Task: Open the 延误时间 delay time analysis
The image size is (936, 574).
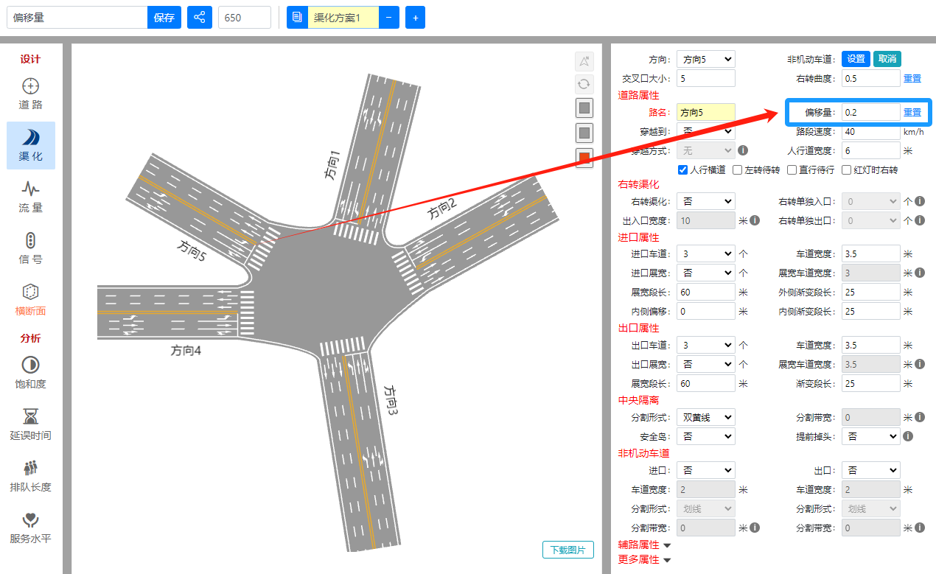Action: (30, 424)
